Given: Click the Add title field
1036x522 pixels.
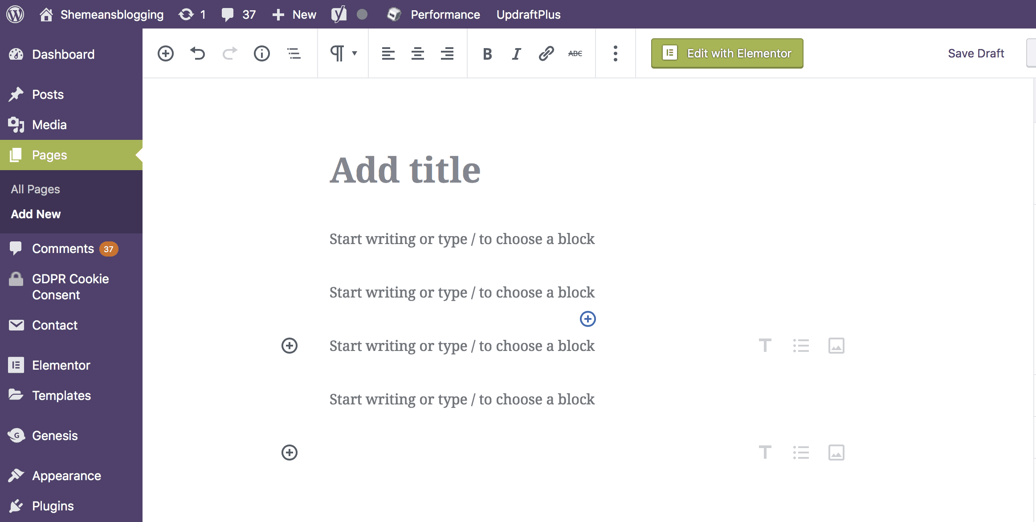Looking at the screenshot, I should [x=587, y=170].
